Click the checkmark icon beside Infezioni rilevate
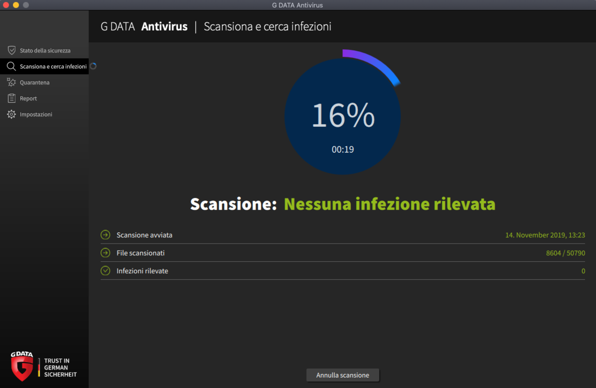The width and height of the screenshot is (596, 388). (105, 271)
